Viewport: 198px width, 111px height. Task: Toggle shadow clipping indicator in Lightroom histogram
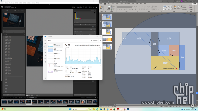pos(75,13)
